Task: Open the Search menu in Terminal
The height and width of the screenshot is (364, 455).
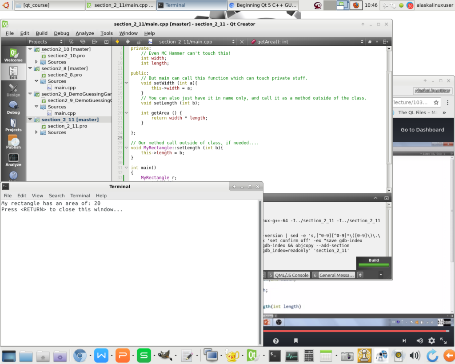Action: [56, 196]
